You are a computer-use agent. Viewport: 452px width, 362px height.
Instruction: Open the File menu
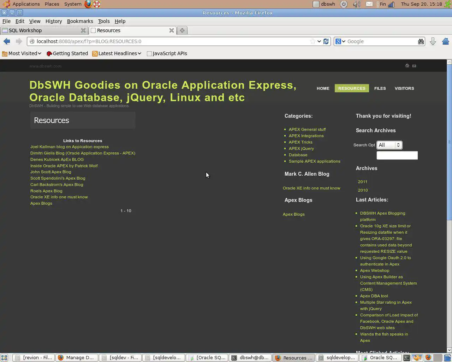pos(6,21)
